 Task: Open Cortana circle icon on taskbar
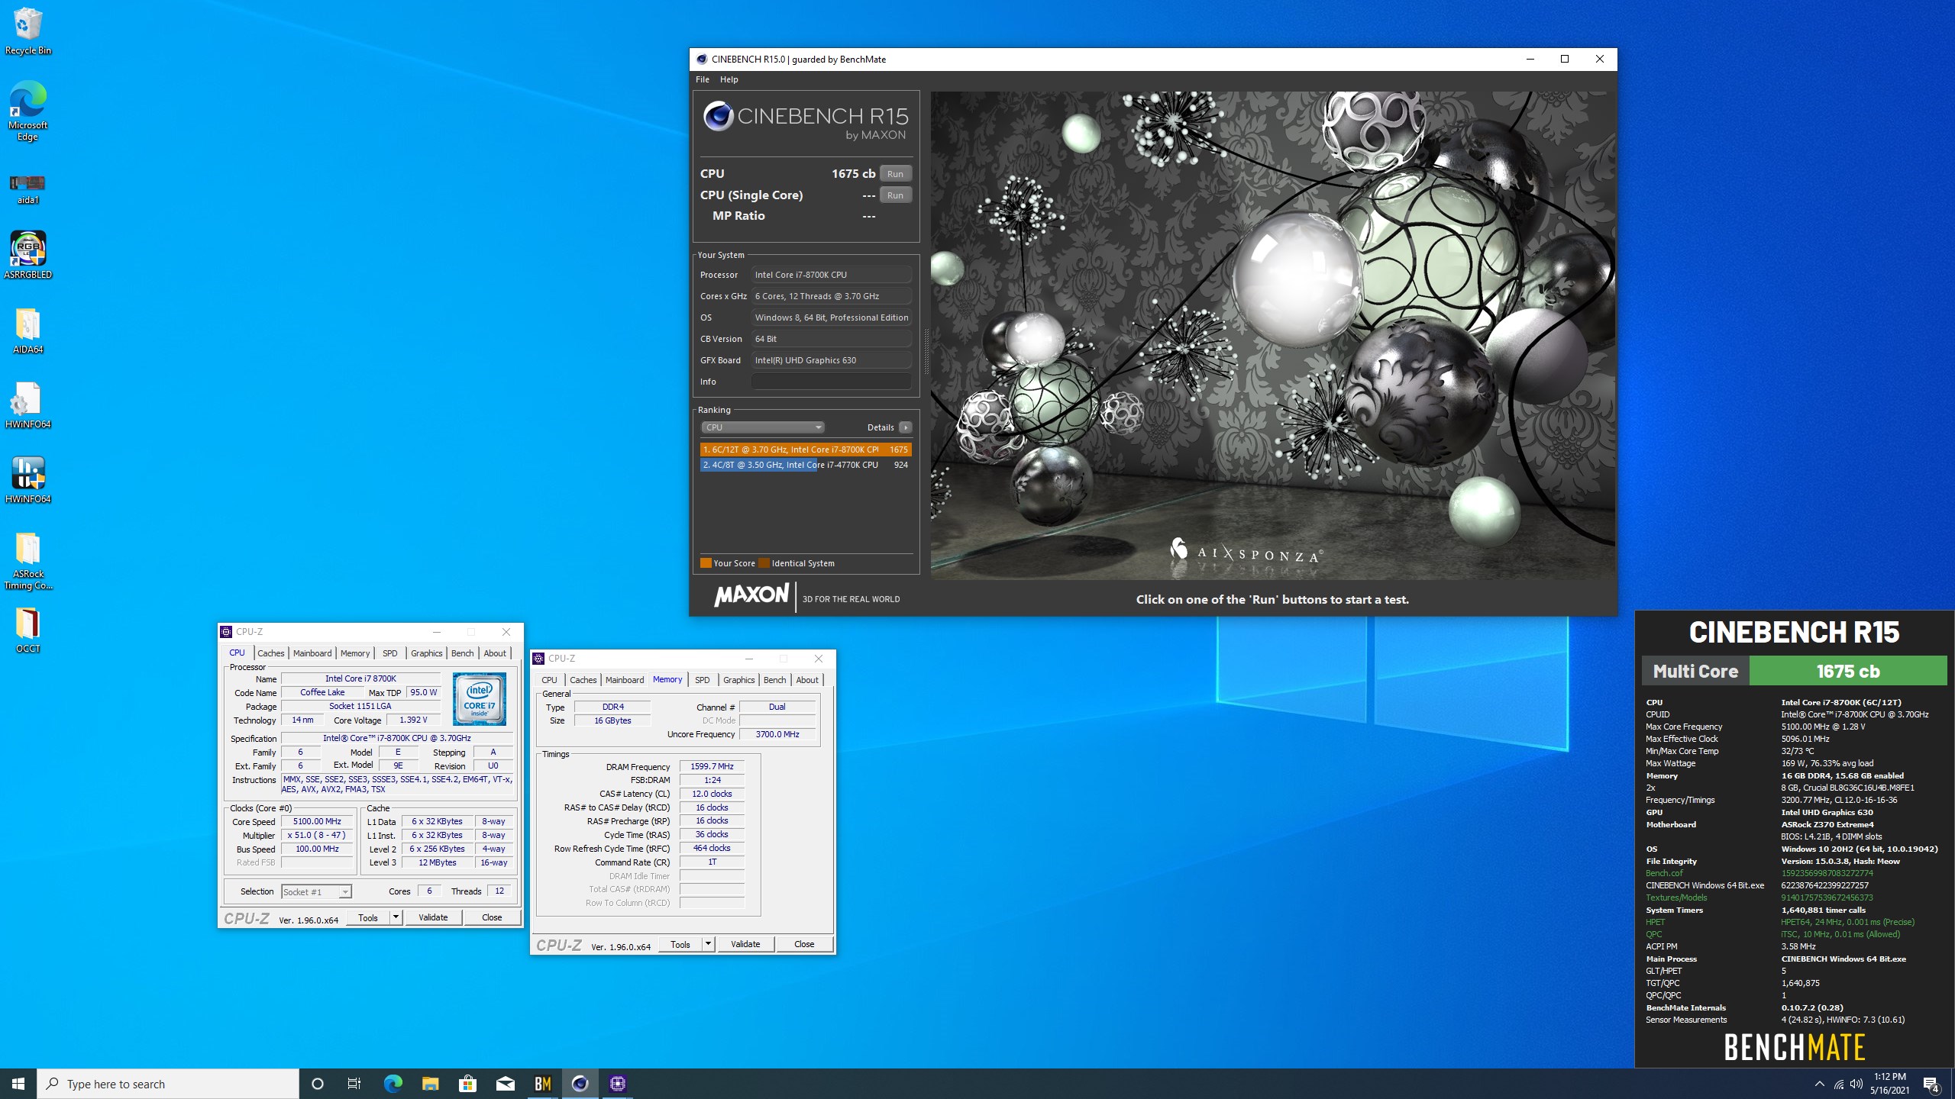coord(318,1084)
